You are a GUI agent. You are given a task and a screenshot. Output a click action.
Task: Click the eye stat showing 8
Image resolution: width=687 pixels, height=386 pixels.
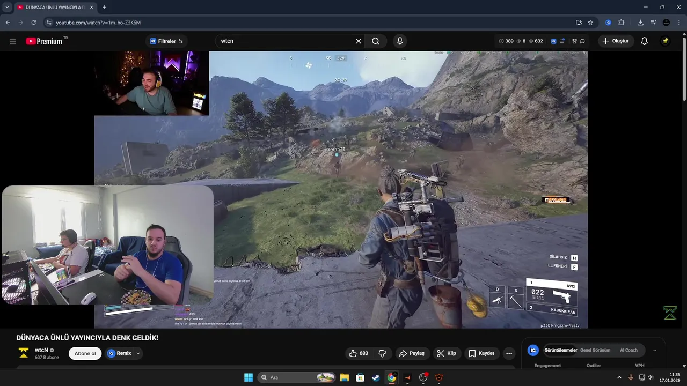pos(521,41)
